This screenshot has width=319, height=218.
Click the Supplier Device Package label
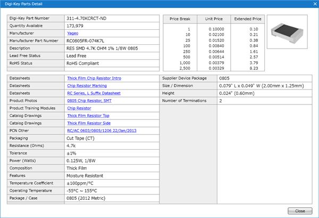184,78
